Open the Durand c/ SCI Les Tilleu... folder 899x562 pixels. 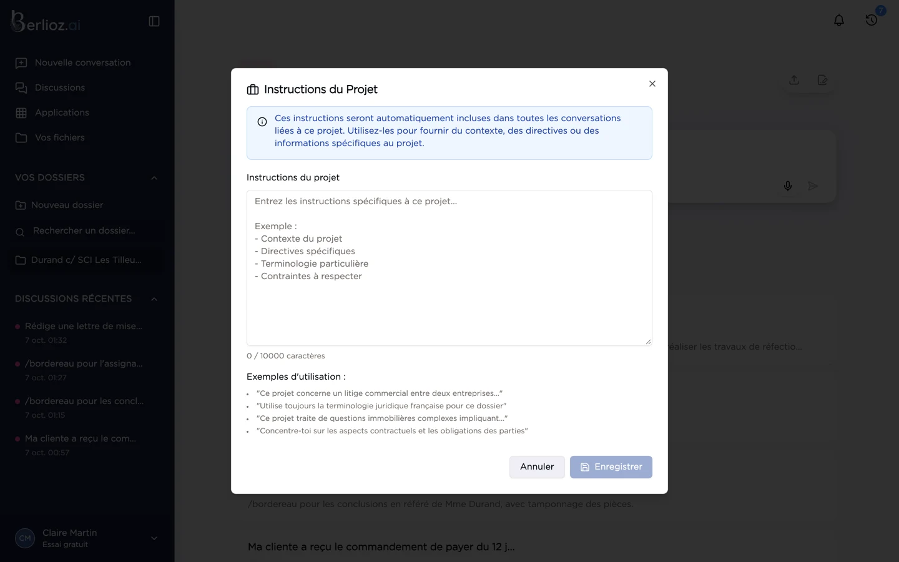click(87, 260)
